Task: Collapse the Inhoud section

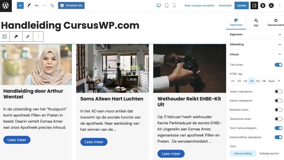Action: (x=255, y=54)
